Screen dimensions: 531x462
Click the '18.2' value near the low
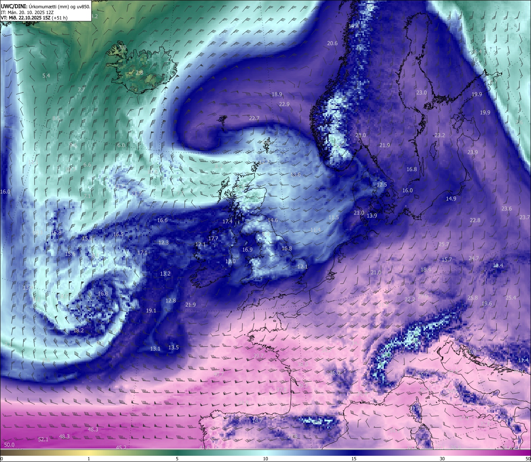tap(78, 330)
